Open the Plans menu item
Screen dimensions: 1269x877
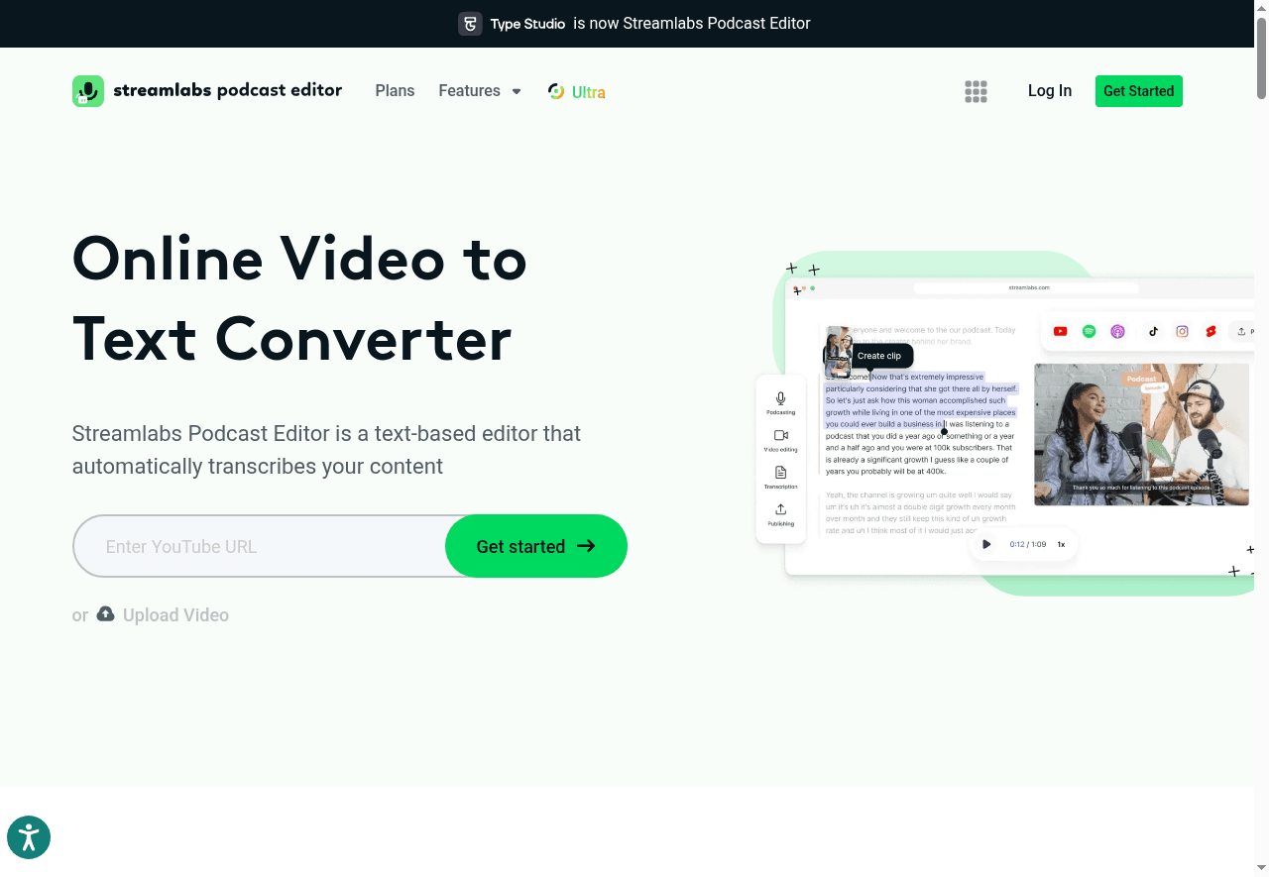[395, 90]
